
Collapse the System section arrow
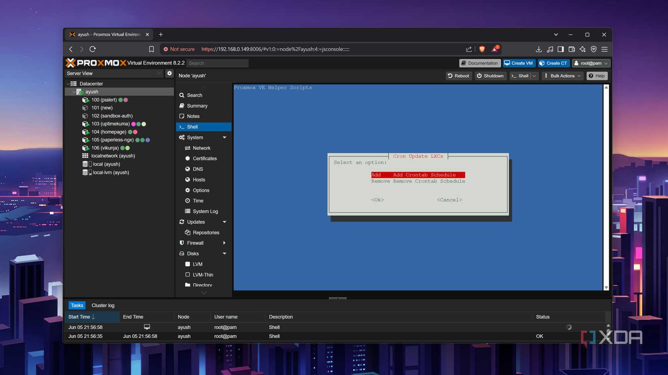pyautogui.click(x=224, y=137)
